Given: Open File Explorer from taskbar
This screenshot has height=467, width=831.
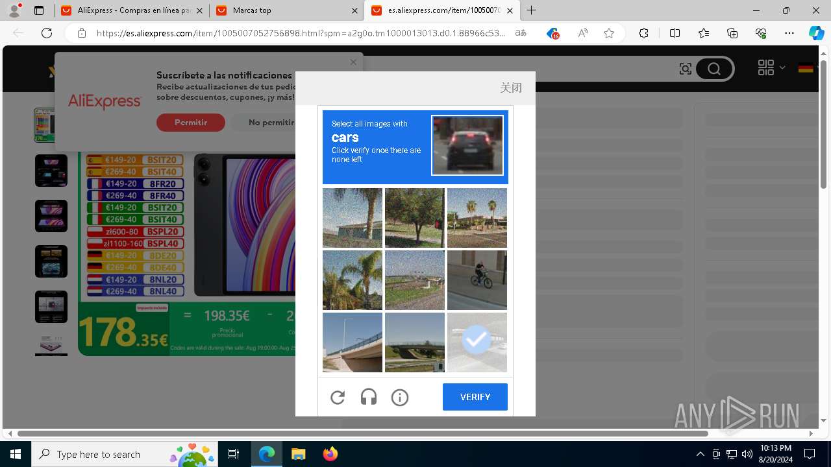Looking at the screenshot, I should (x=298, y=454).
